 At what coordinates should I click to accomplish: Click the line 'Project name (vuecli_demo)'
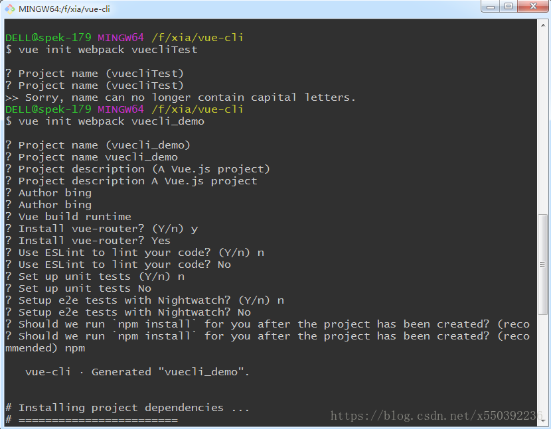pyautogui.click(x=98, y=145)
